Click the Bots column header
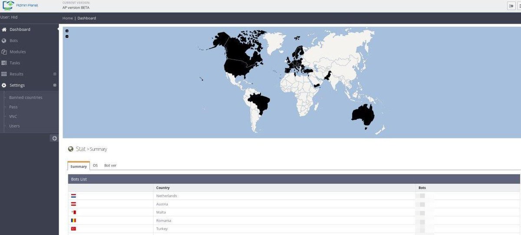This screenshot has height=235, width=521. click(x=422, y=188)
